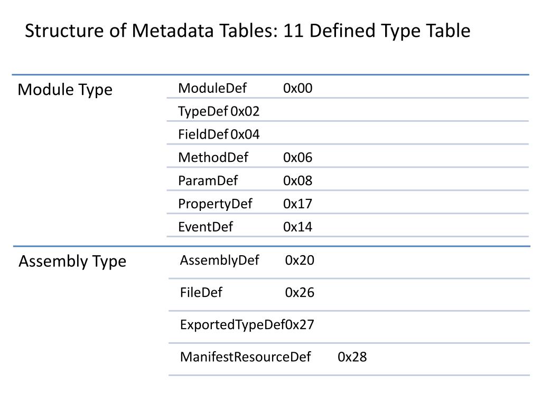Screen dimensions: 541x405
Task: Select the Module Type heading
Action: point(65,90)
